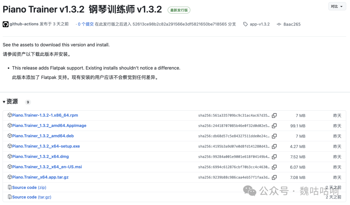Click the commit icon beside 8aac265
This screenshot has width=350, height=205.
(279, 24)
